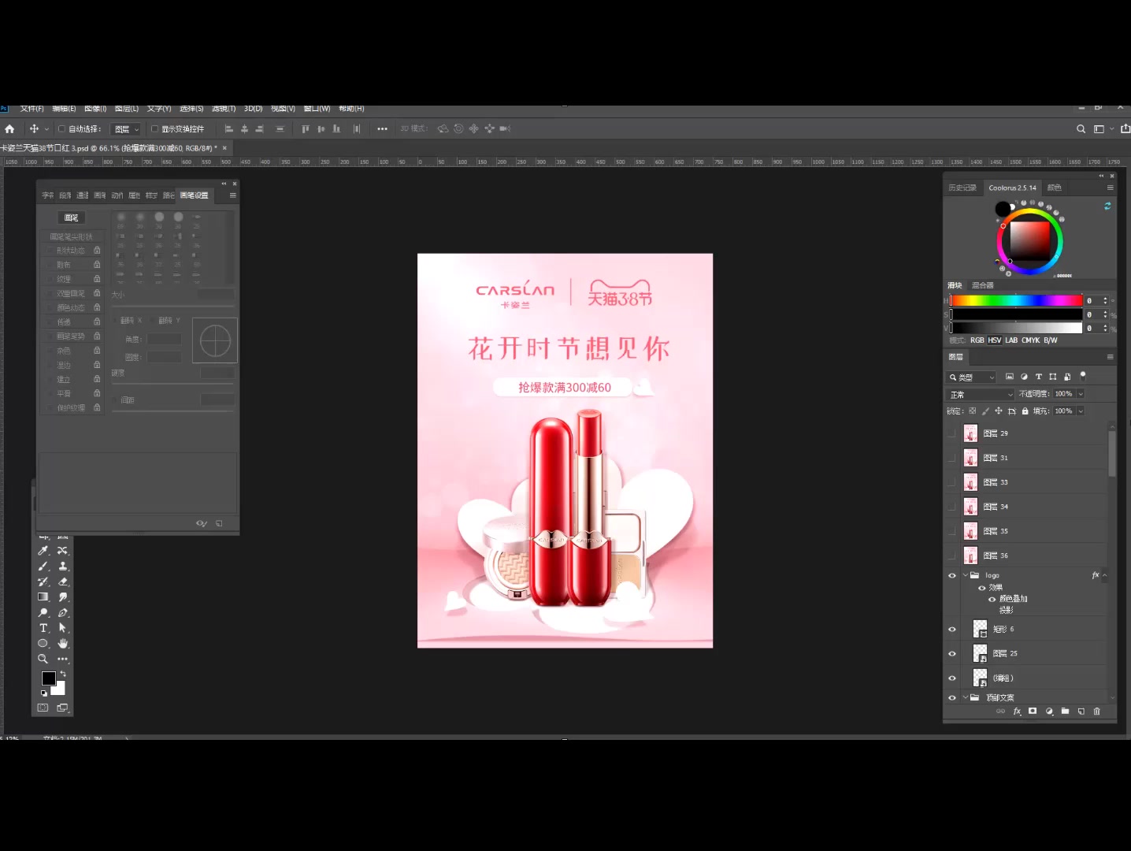Enable the Auto-Select (自动选择) checkbox
This screenshot has width=1131, height=851.
pyautogui.click(x=61, y=128)
